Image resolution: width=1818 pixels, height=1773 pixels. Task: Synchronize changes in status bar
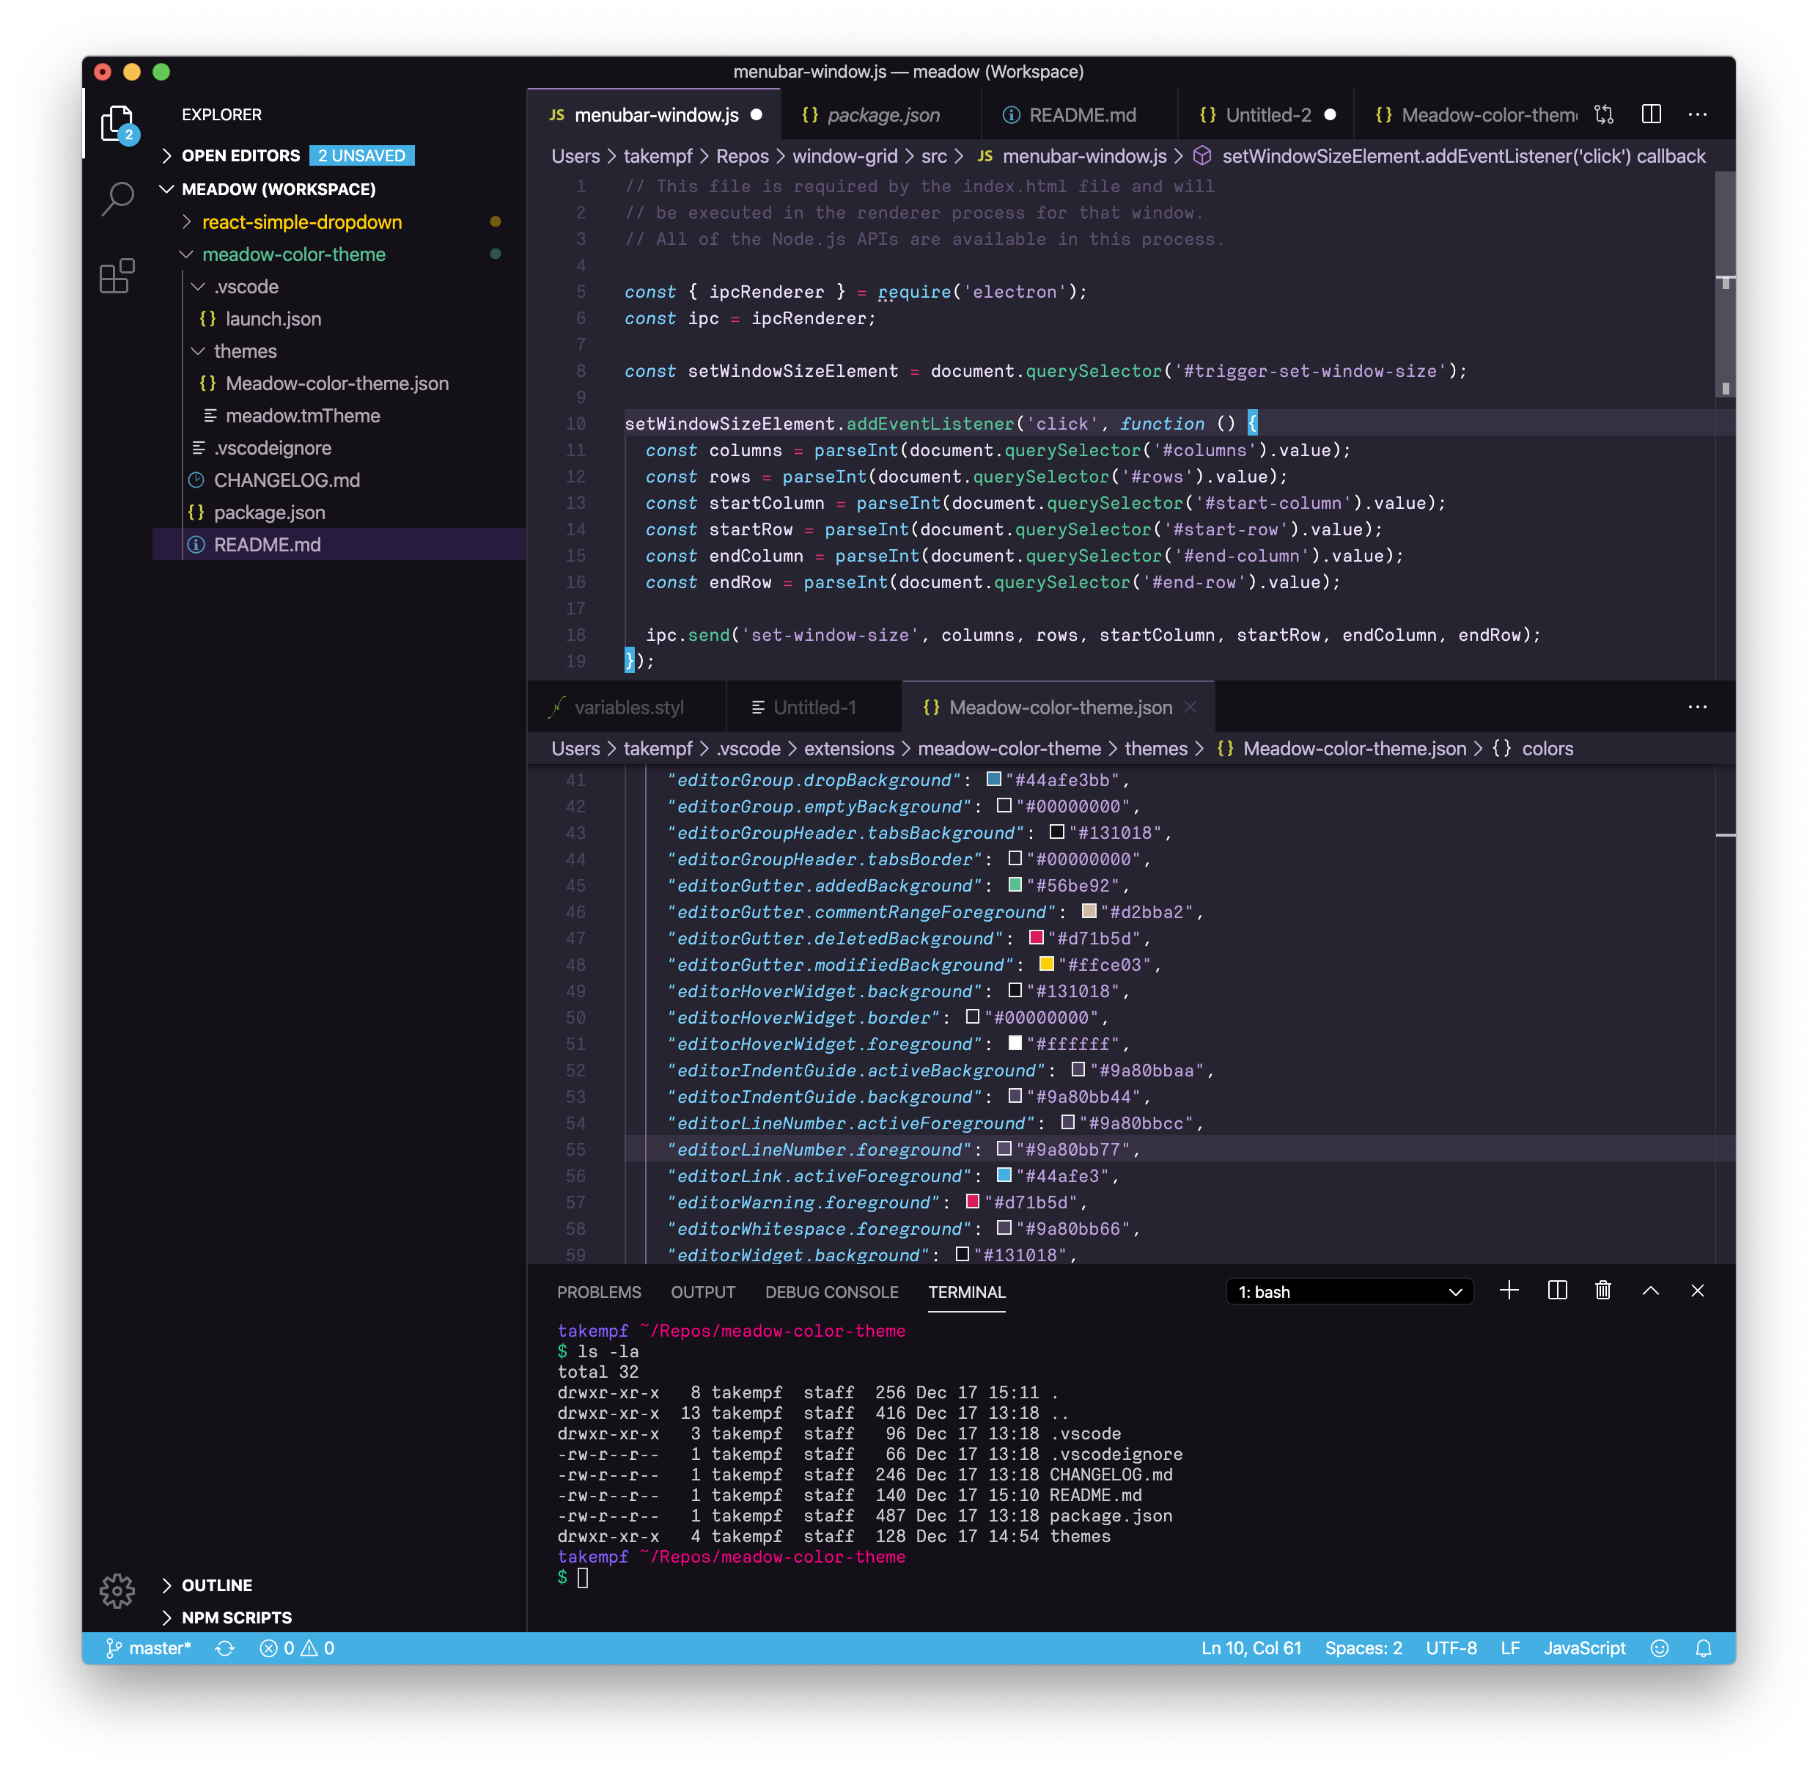pyautogui.click(x=224, y=1648)
